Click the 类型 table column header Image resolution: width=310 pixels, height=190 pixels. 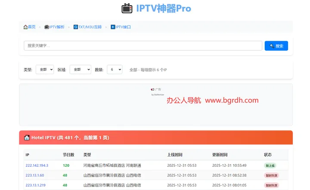point(87,155)
